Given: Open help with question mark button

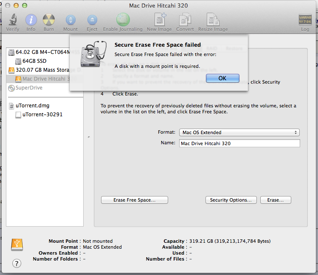Looking at the screenshot, I should (17, 264).
